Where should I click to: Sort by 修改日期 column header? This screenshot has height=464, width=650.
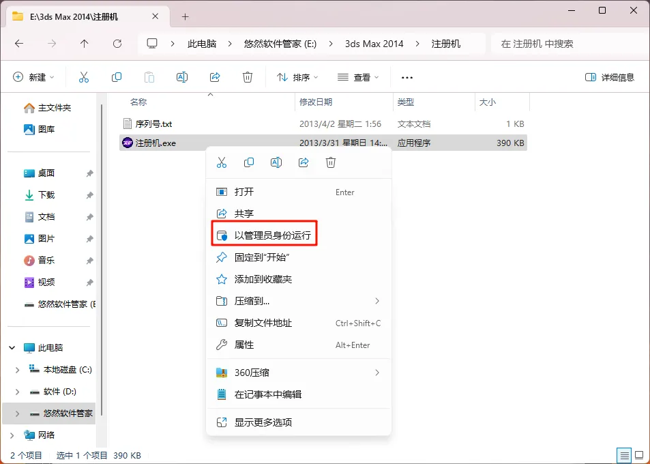coord(316,102)
